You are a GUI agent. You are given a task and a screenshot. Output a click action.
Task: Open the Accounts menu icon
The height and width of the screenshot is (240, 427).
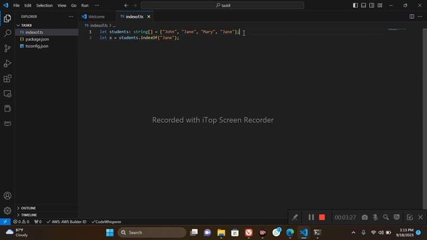7,195
